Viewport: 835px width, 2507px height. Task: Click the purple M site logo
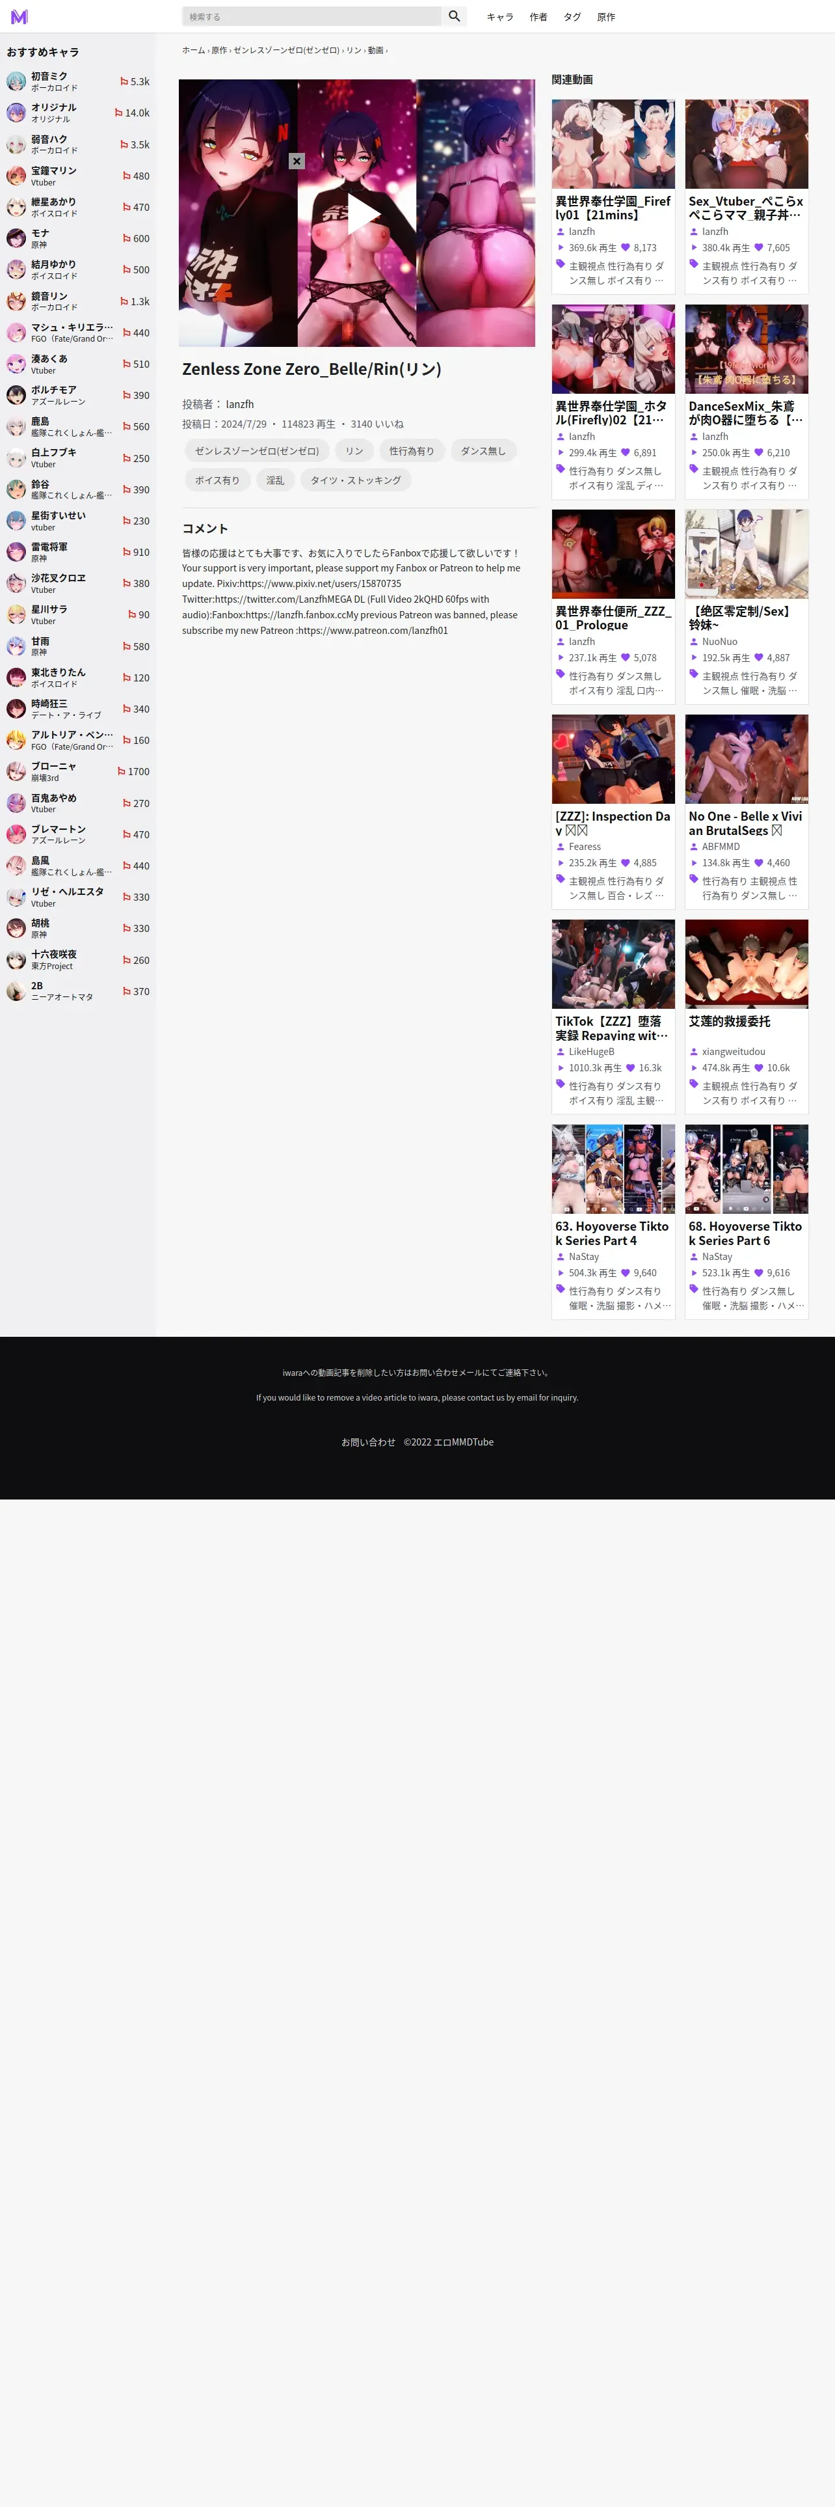(20, 16)
